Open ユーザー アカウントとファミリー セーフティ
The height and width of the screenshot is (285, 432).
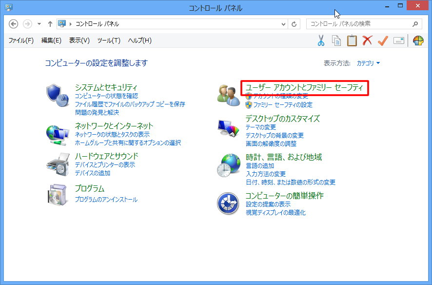click(x=304, y=88)
